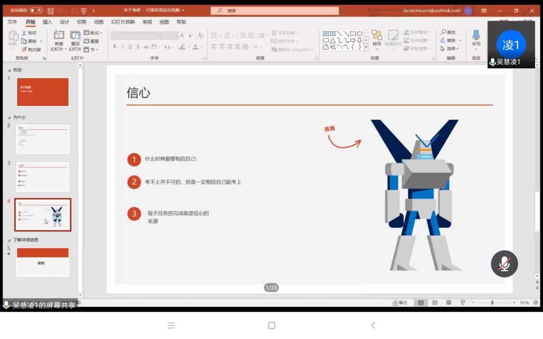Screen dimensions: 543x339
Task: Expand the Layout (版式) dropdown
Action: (94, 33)
